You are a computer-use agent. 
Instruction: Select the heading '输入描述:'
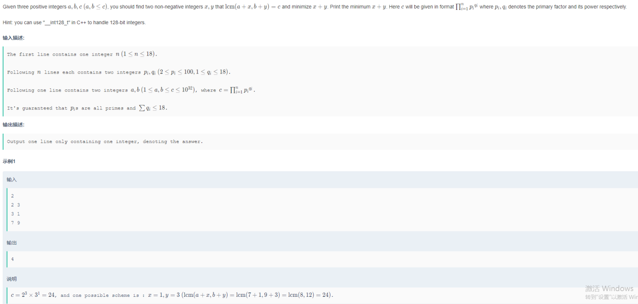(x=13, y=38)
